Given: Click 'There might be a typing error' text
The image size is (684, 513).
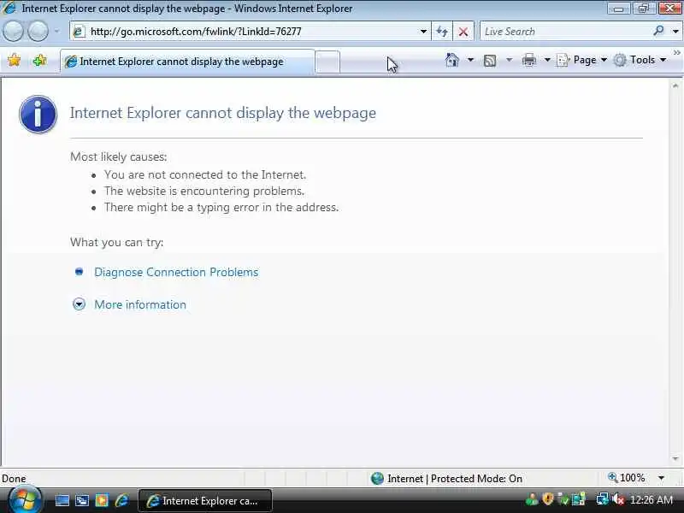Looking at the screenshot, I should [221, 207].
